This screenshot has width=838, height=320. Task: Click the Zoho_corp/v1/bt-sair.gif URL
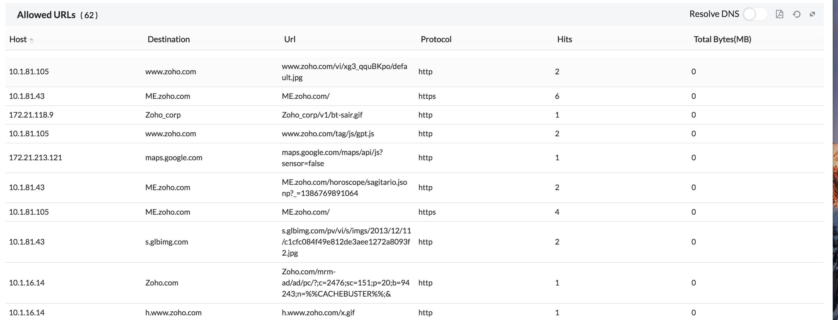322,115
